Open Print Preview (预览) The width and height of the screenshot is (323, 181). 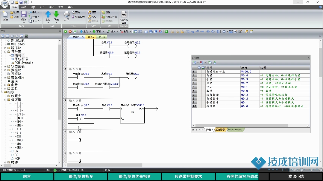pyautogui.click(x=76, y=12)
